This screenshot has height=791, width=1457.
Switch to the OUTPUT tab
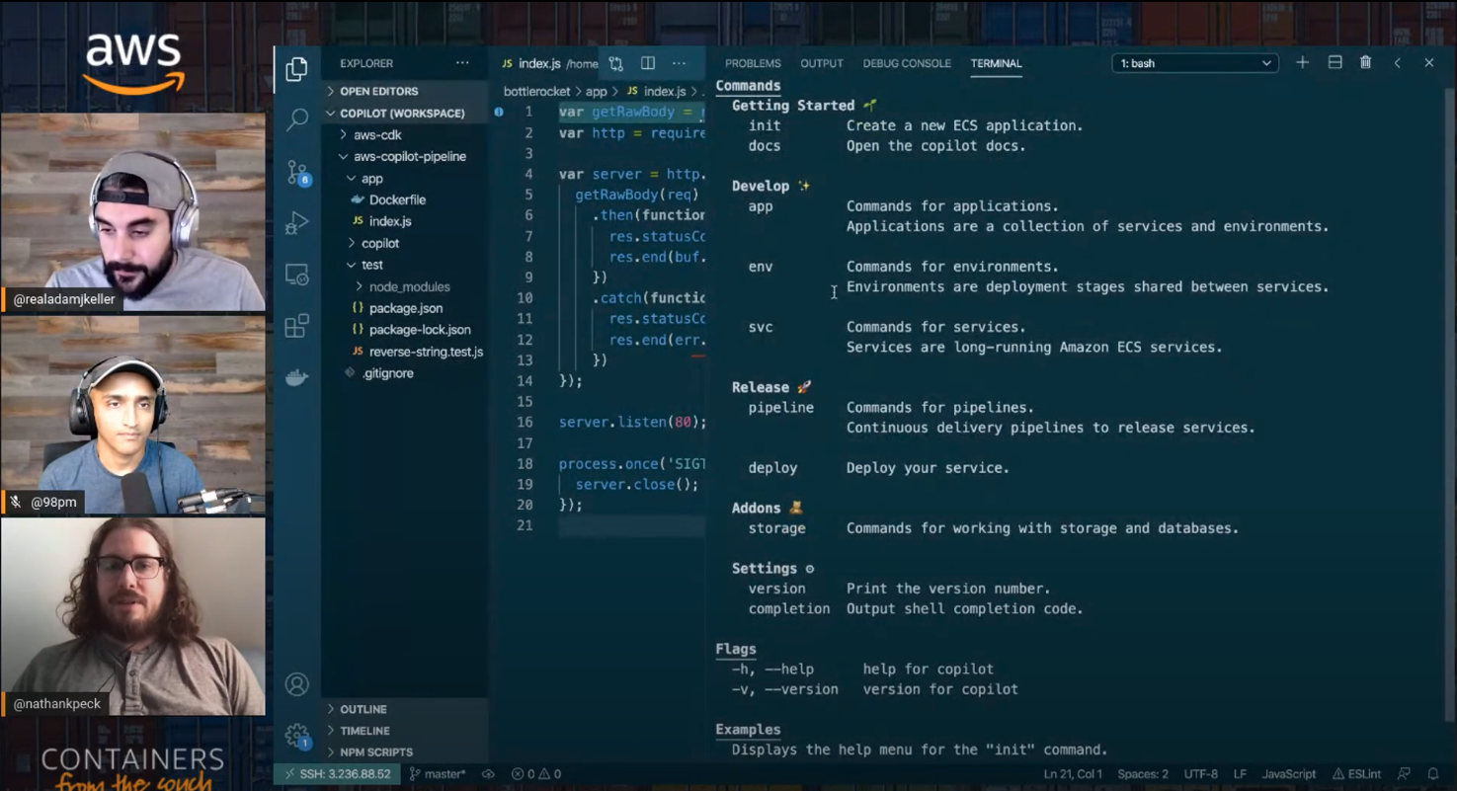click(822, 63)
